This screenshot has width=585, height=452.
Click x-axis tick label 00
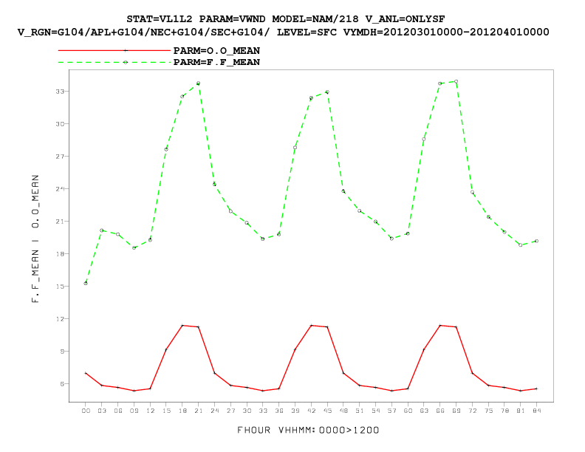pos(86,411)
